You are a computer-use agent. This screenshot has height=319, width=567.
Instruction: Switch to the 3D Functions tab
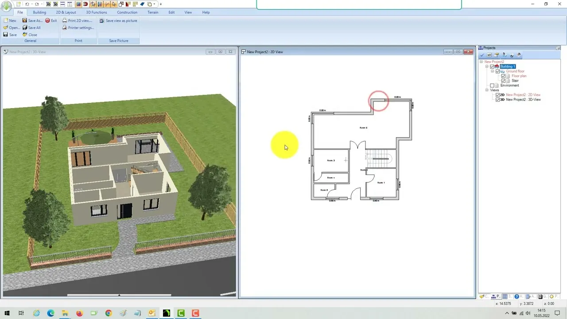point(97,12)
